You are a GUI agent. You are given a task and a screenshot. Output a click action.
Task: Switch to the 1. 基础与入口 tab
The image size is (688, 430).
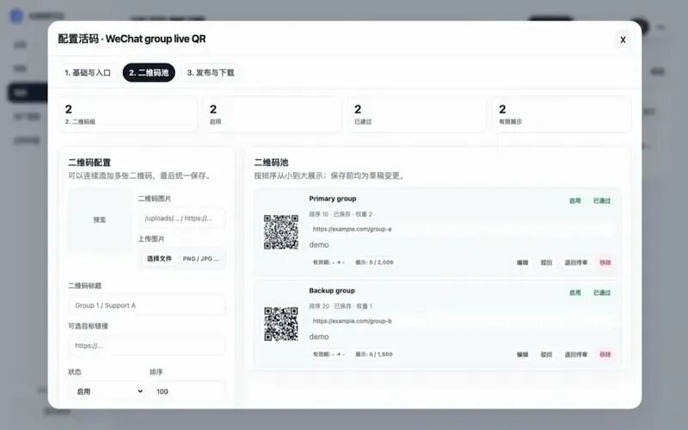[x=88, y=72]
